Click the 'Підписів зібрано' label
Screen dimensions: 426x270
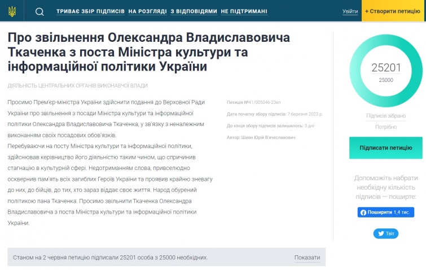(386, 116)
